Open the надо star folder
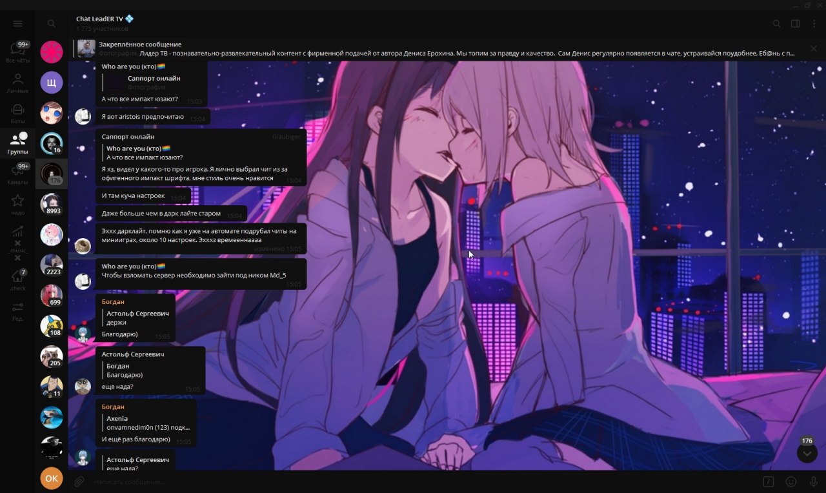The width and height of the screenshot is (826, 493). coord(17,205)
